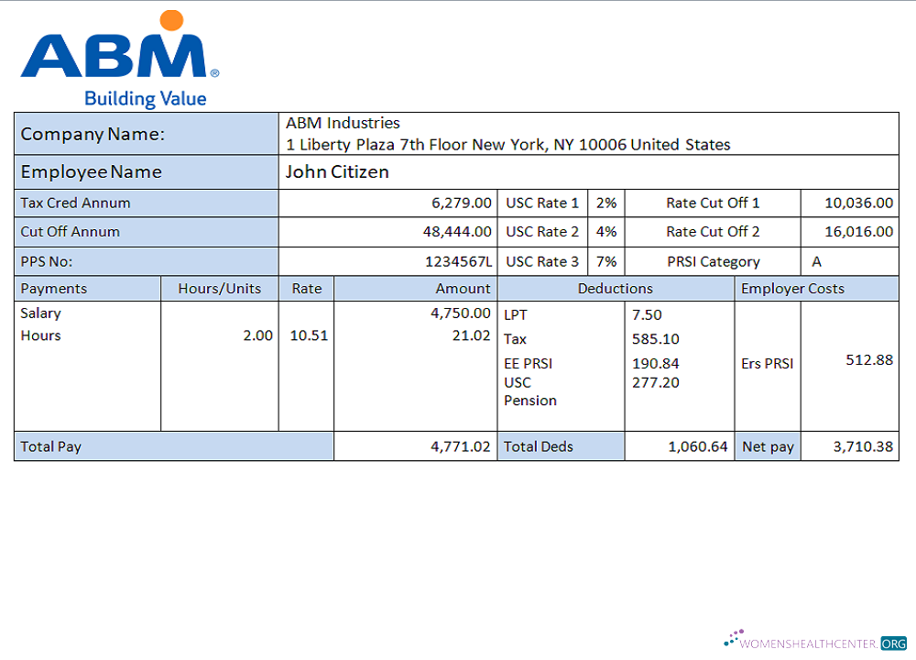Click the Payments column header
Image resolution: width=916 pixels, height=660 pixels.
tap(54, 288)
